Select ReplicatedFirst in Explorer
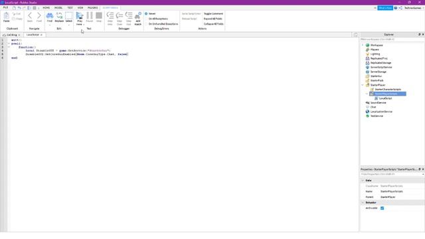The height and width of the screenshot is (239, 425). pyautogui.click(x=379, y=58)
